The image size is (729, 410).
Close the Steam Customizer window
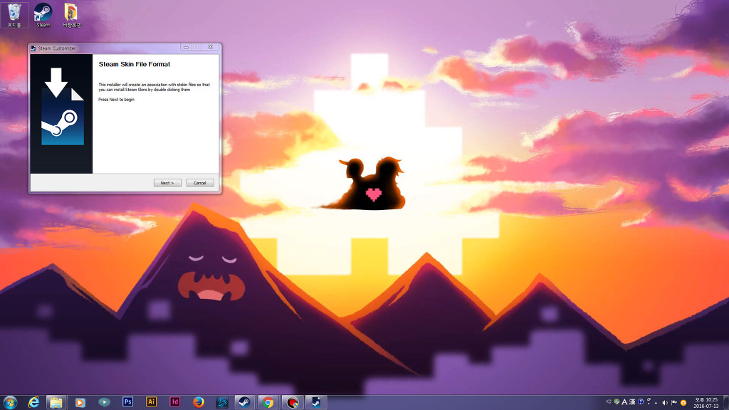point(210,48)
